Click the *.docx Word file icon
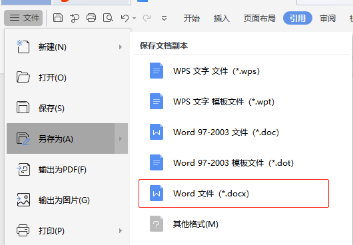Screen dimensions: 353x245 [157, 193]
